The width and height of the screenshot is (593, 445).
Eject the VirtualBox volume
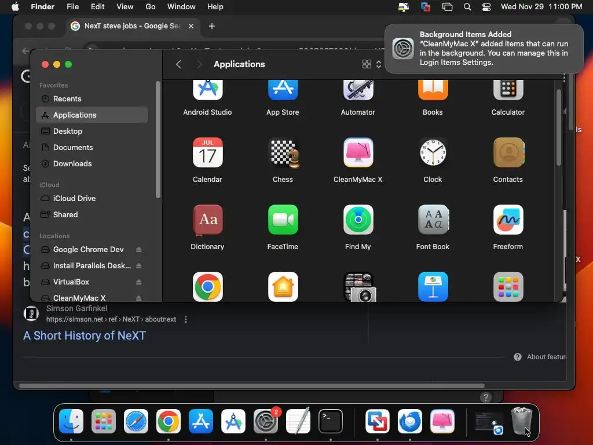pyautogui.click(x=139, y=282)
